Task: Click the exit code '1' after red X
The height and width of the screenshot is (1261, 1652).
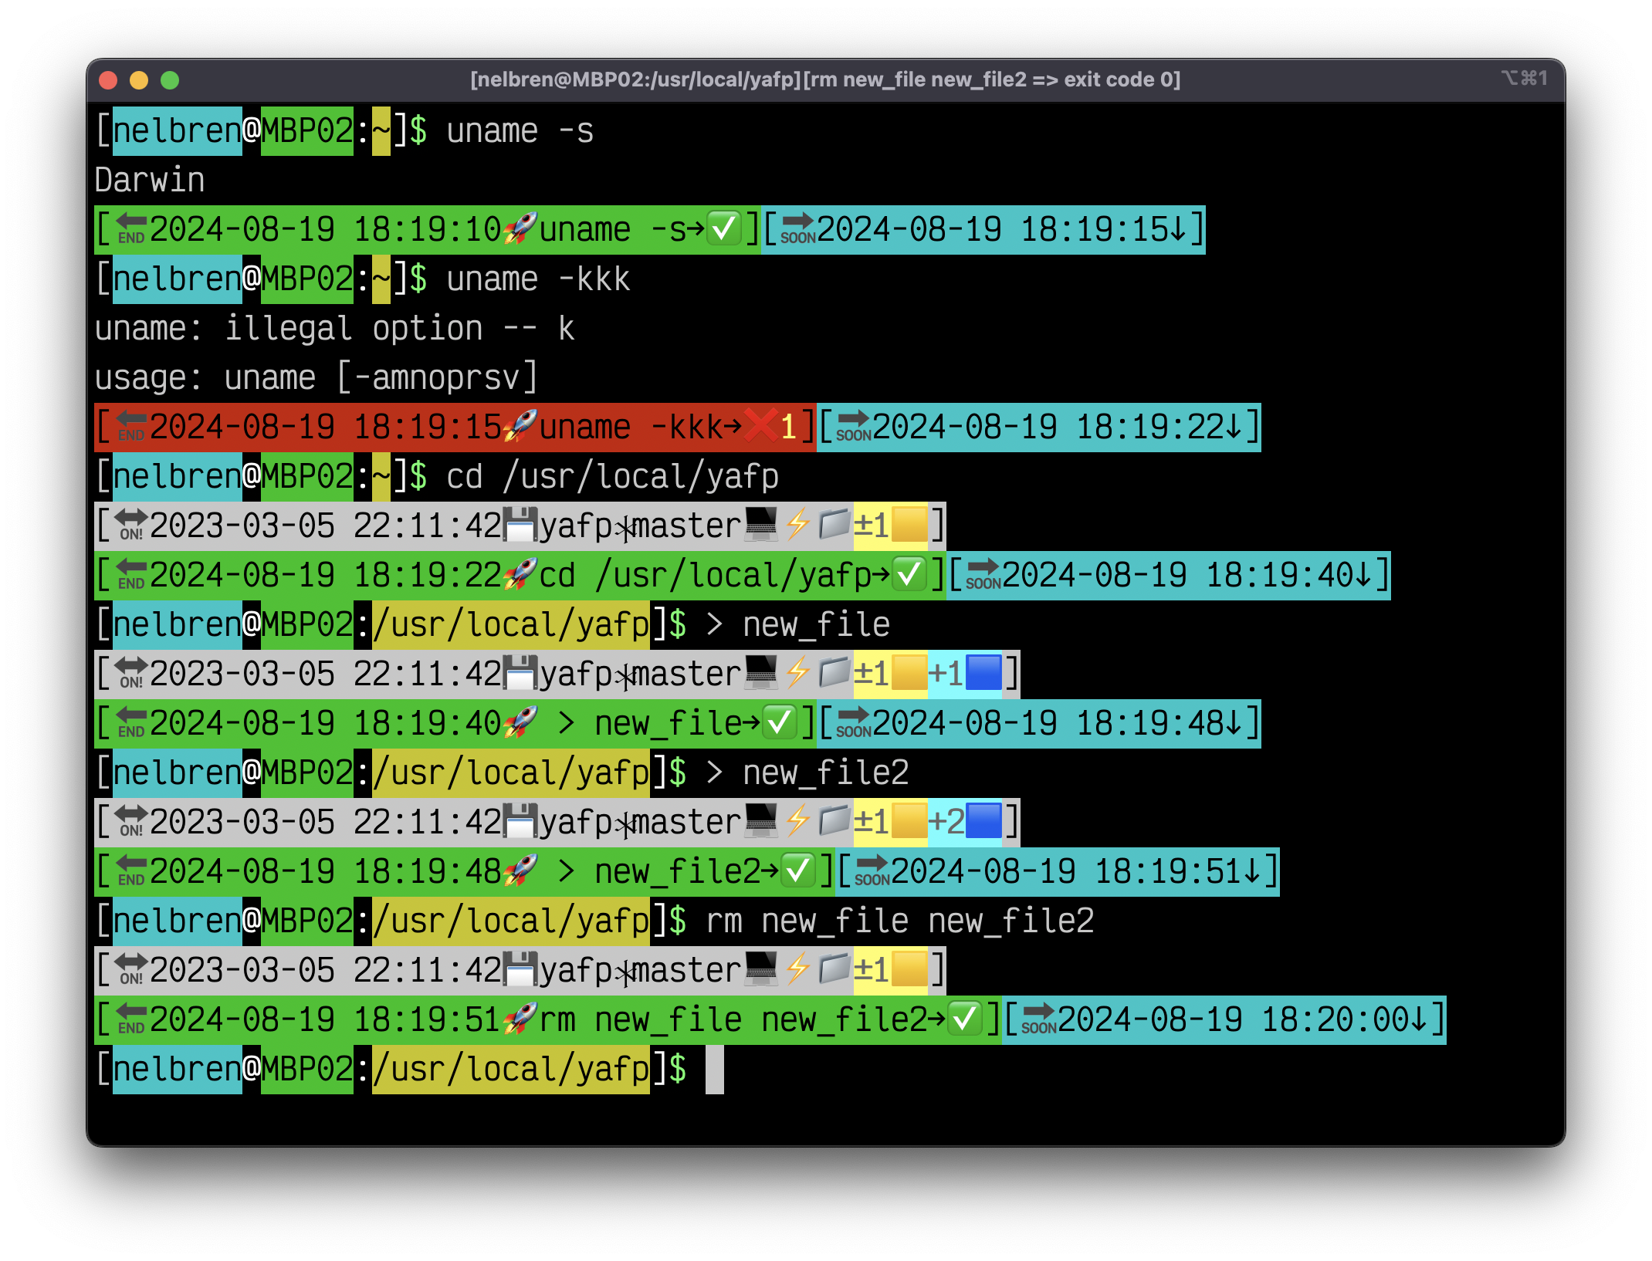Action: pyautogui.click(x=789, y=427)
